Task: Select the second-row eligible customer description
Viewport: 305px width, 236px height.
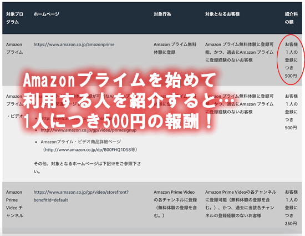Action: coord(239,104)
